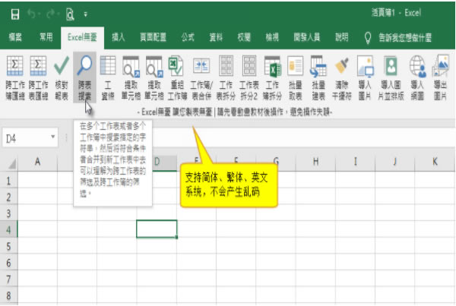Click the Undo arrow icon

click(x=31, y=14)
